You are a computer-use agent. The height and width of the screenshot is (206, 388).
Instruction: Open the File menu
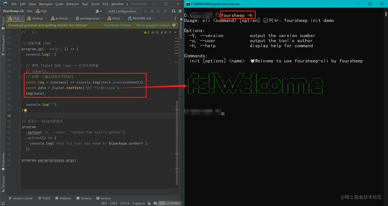(x=14, y=4)
